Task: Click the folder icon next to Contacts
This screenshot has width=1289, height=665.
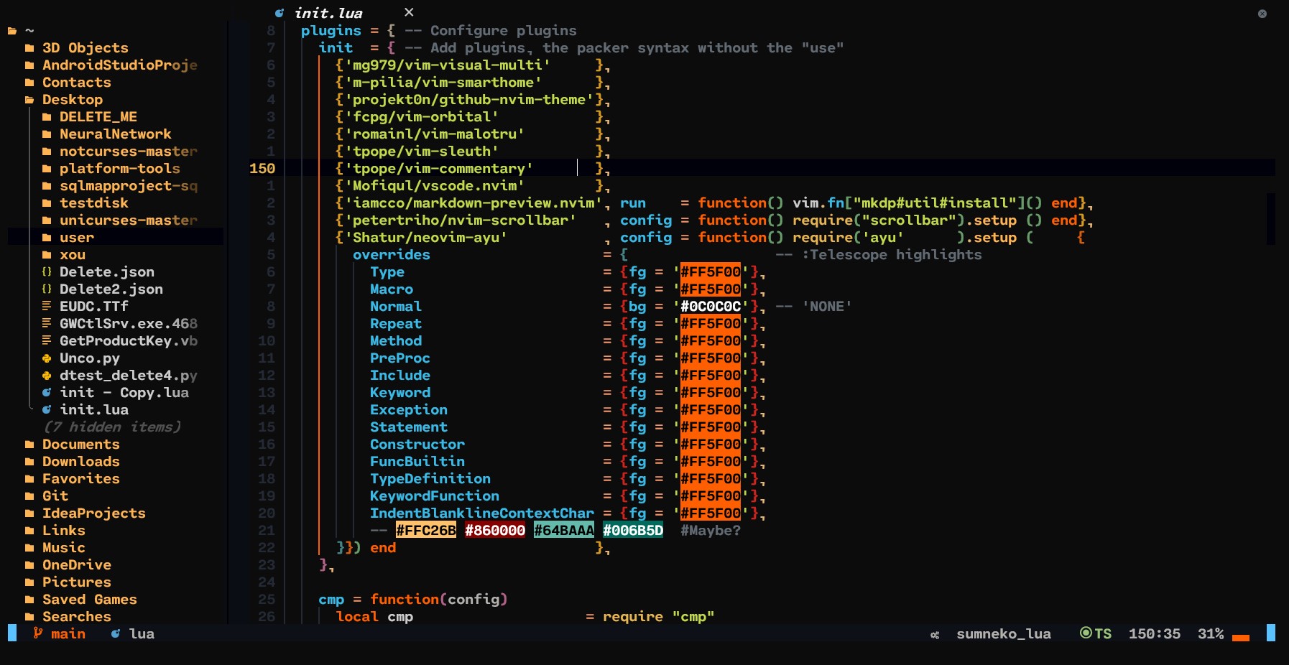Action: (29, 83)
